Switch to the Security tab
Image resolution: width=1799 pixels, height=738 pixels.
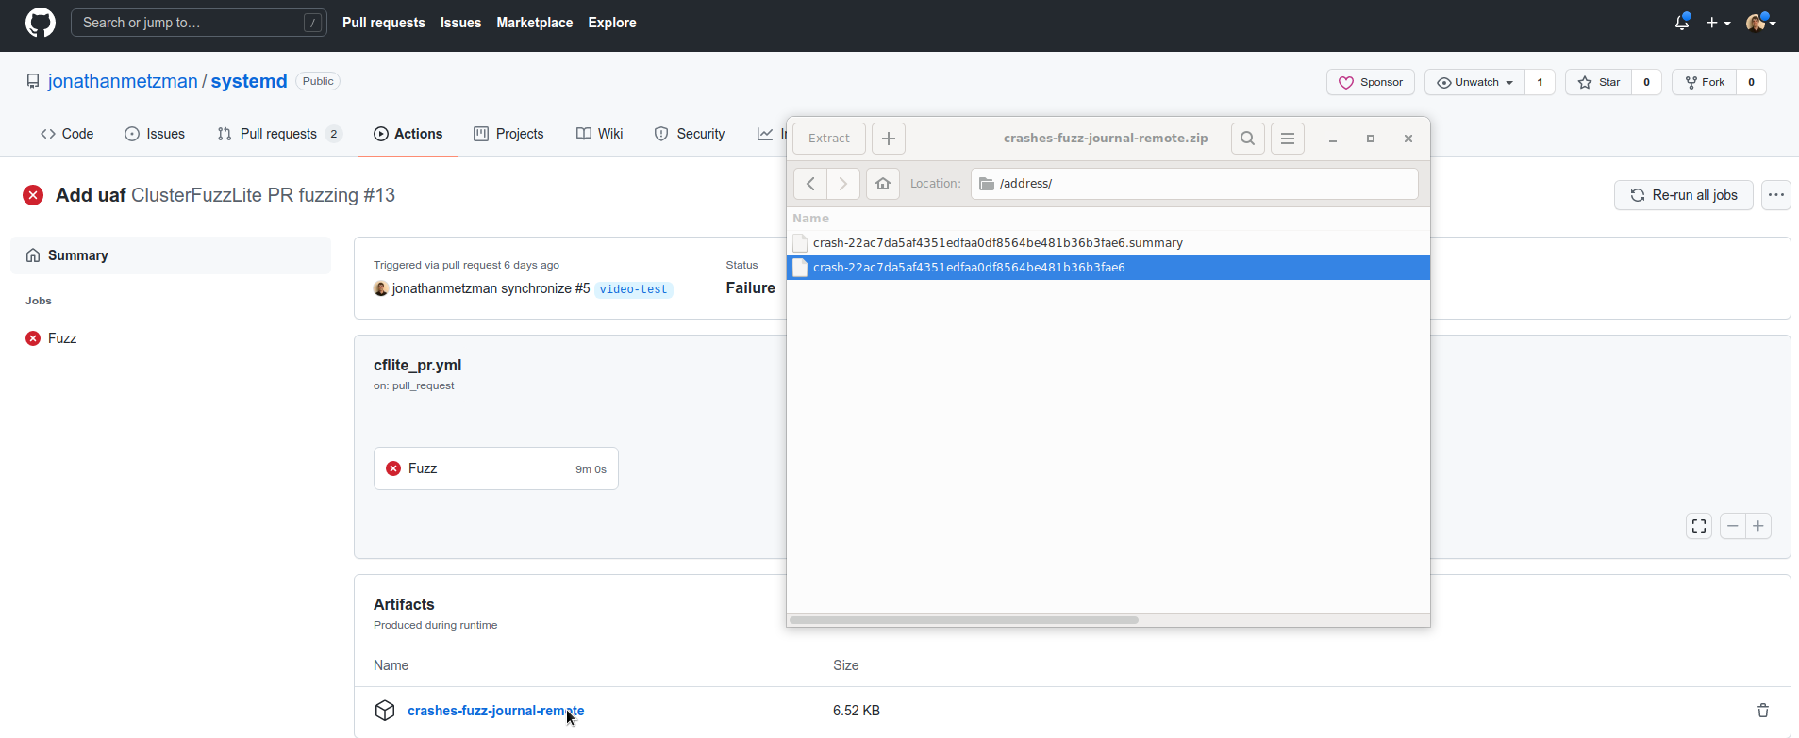click(x=690, y=134)
